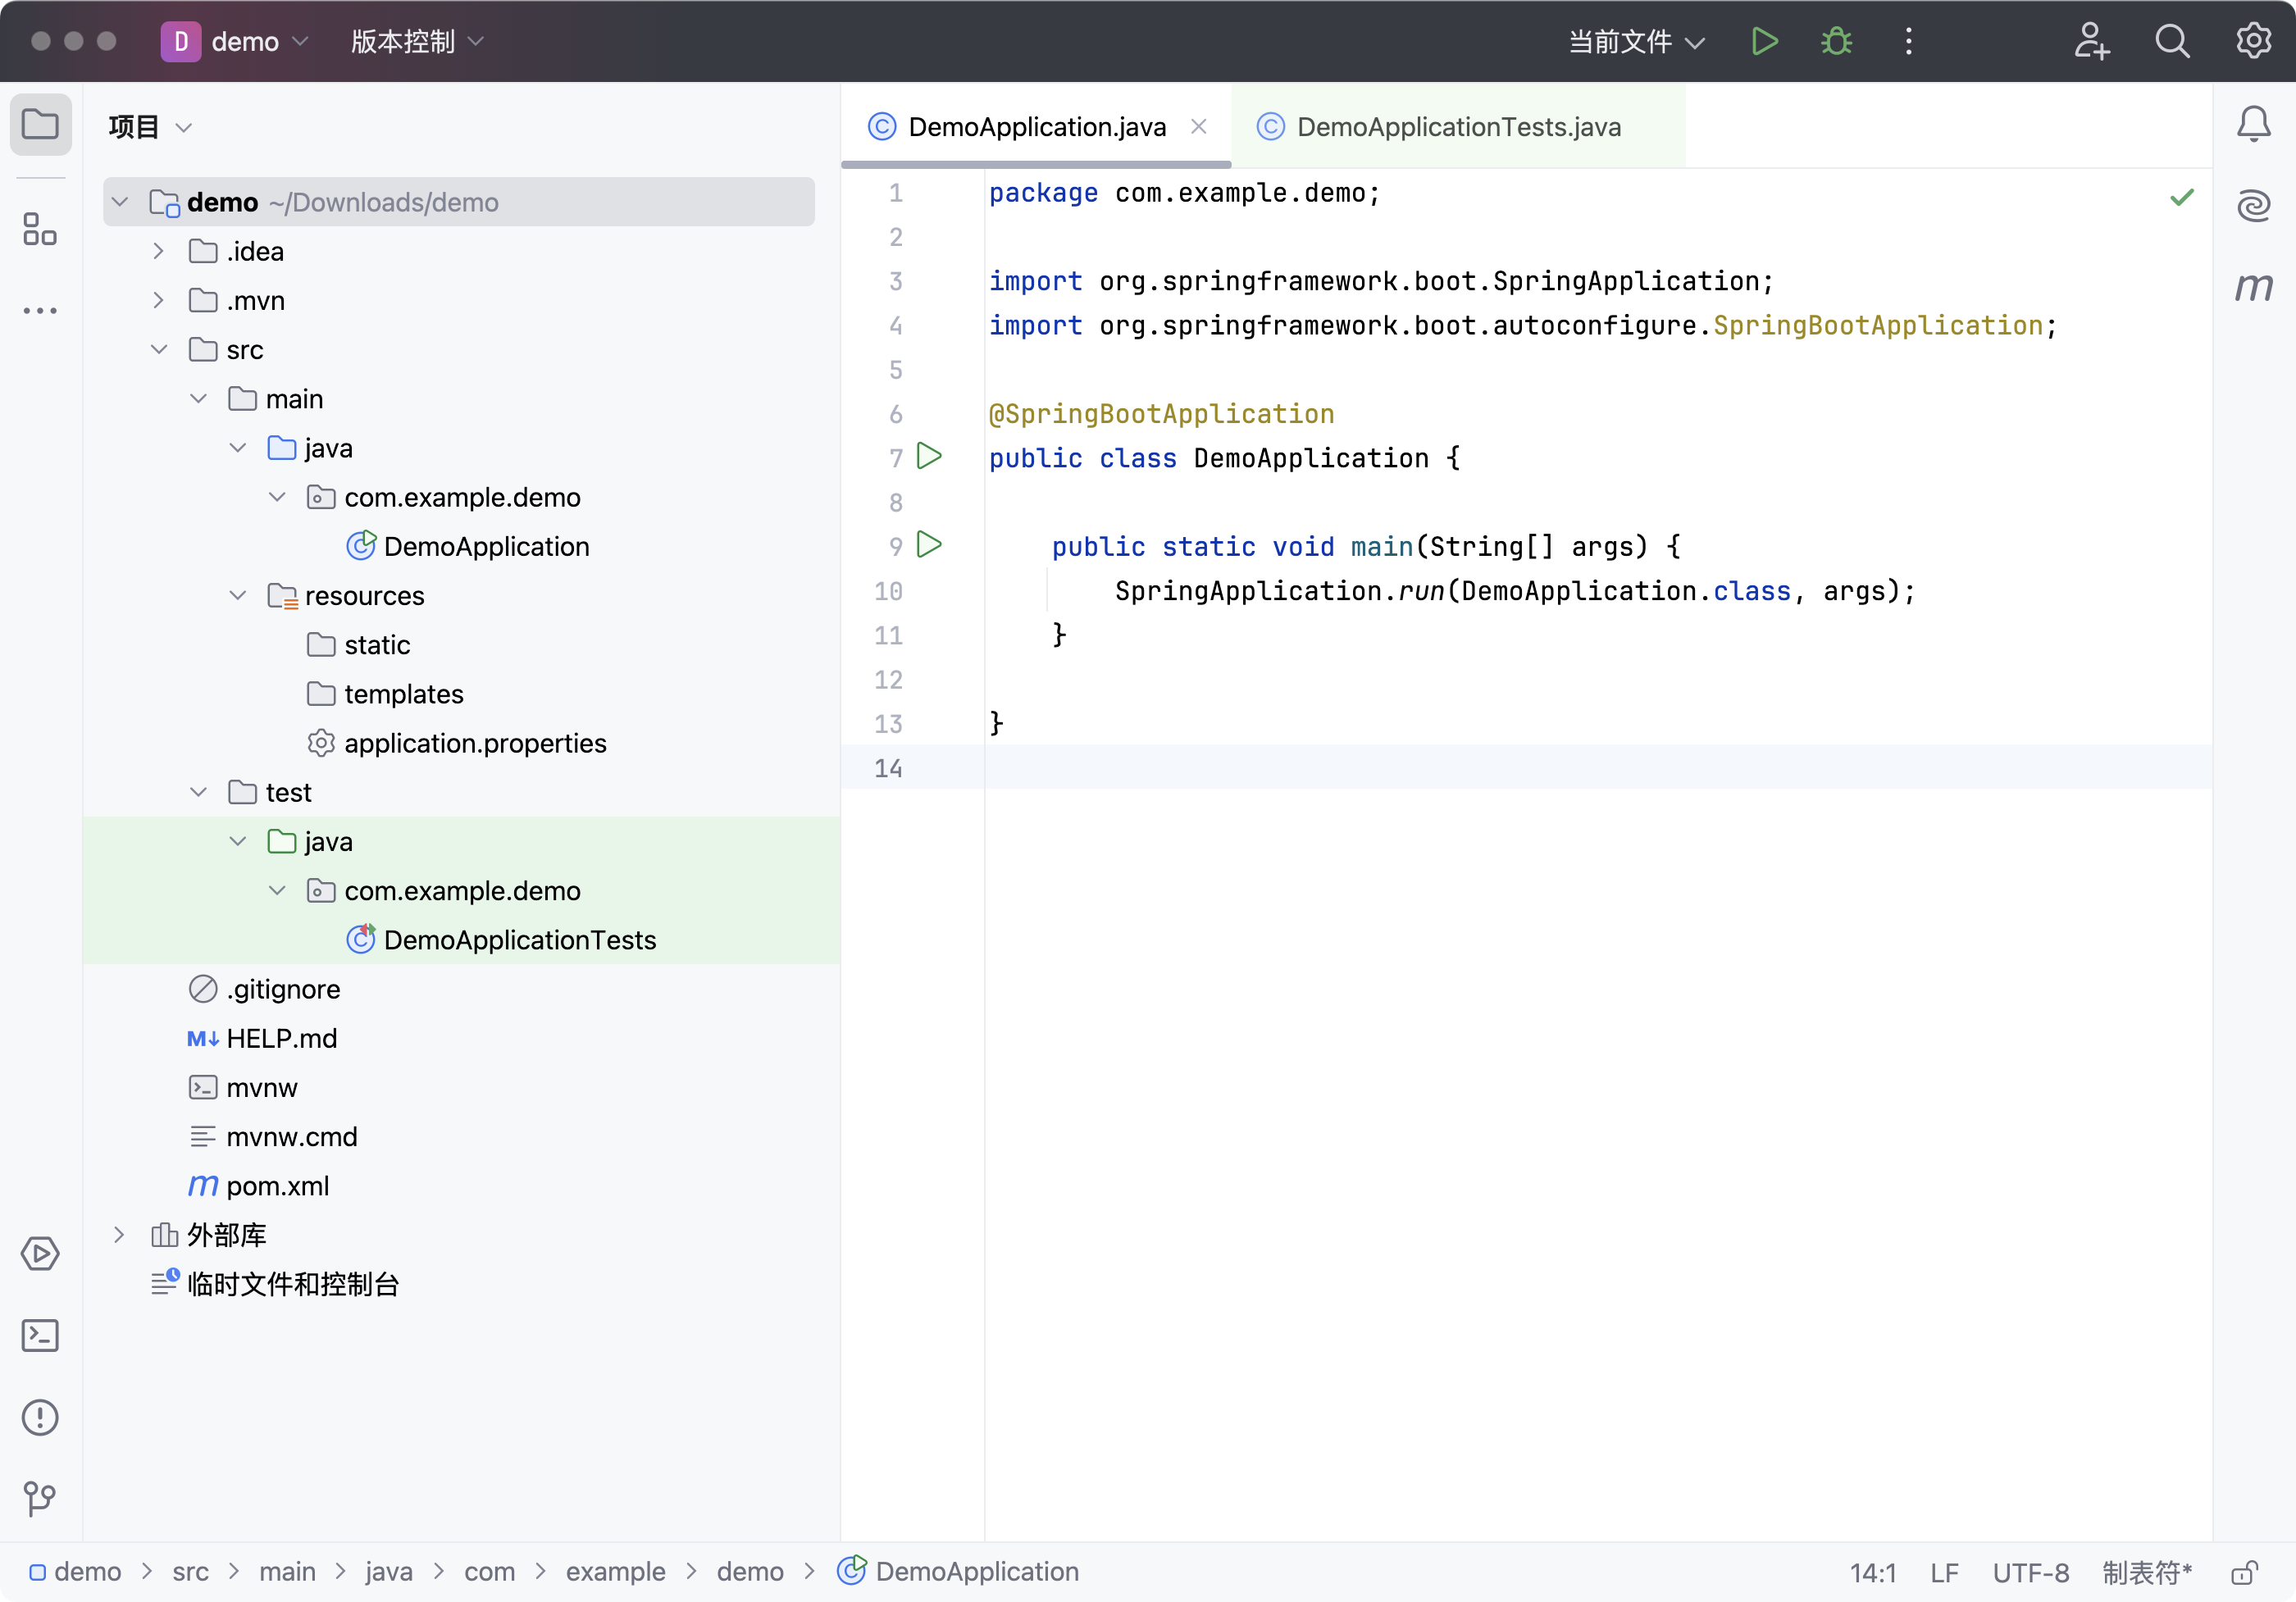Screen dimensions: 2296x1602
Task: Collapse the main folder
Action: tap(198, 398)
